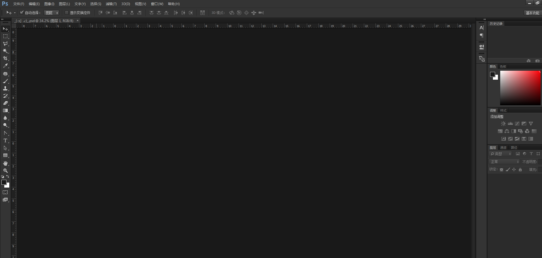Select the Dodge tool

coord(5,125)
